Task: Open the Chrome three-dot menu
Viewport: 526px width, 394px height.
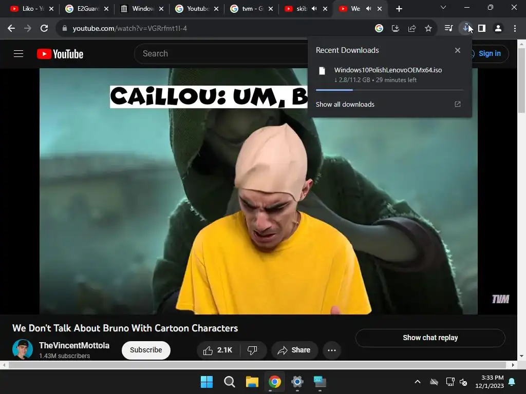Action: click(515, 29)
